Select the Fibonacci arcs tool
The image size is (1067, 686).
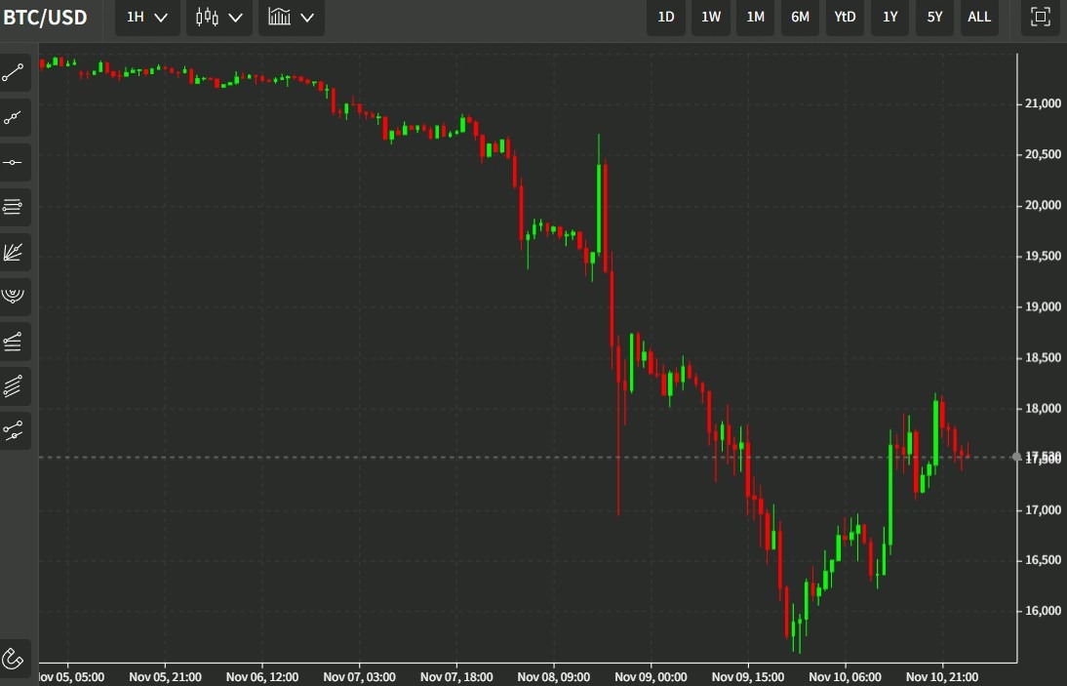coord(14,297)
